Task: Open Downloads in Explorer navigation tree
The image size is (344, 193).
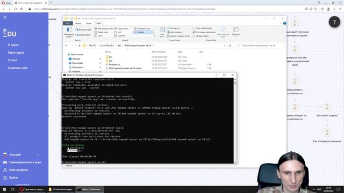Action: coord(77,63)
